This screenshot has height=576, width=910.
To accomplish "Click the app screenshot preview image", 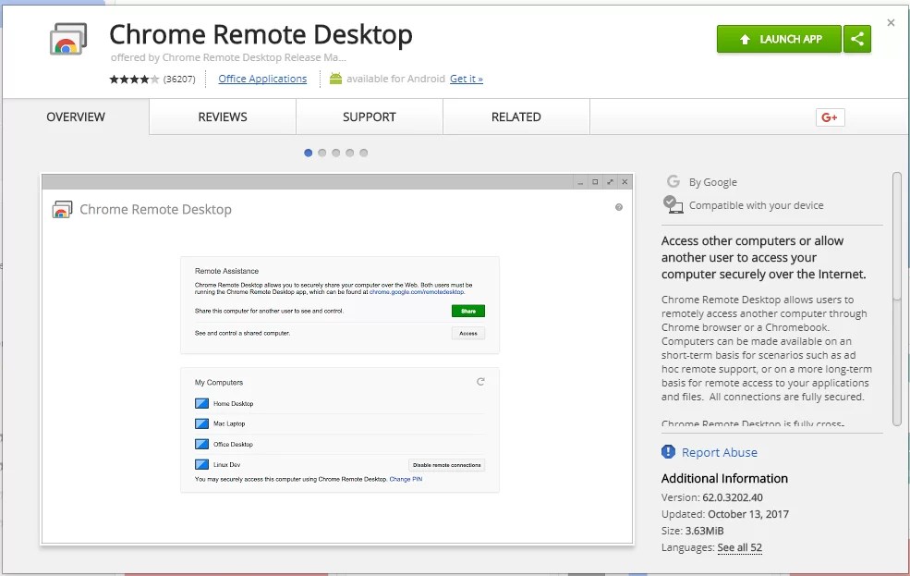I will pos(337,359).
